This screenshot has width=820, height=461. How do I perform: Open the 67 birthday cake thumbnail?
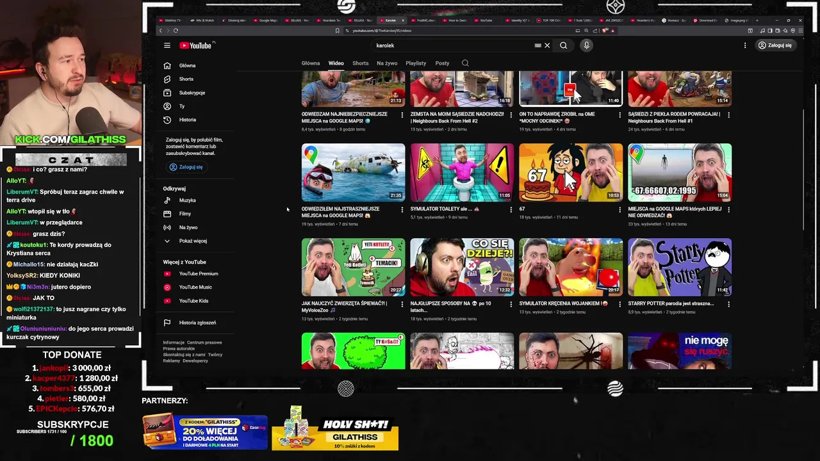(x=571, y=172)
